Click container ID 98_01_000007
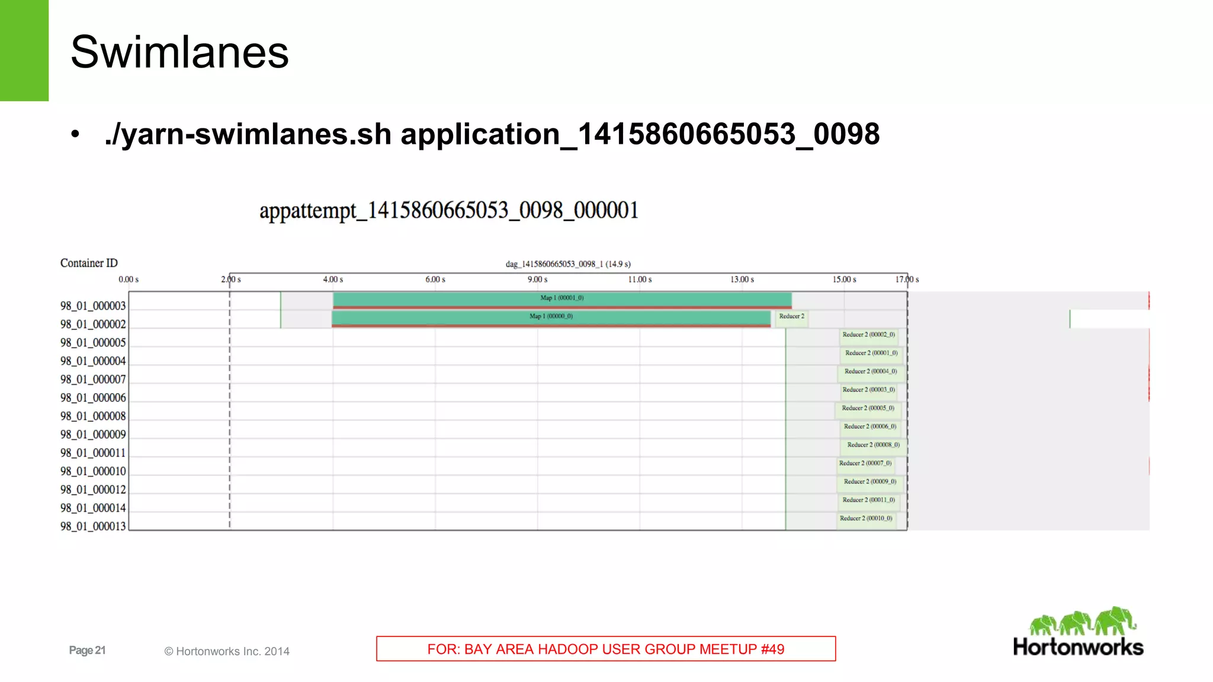Image resolution: width=1213 pixels, height=682 pixels. coord(93,379)
